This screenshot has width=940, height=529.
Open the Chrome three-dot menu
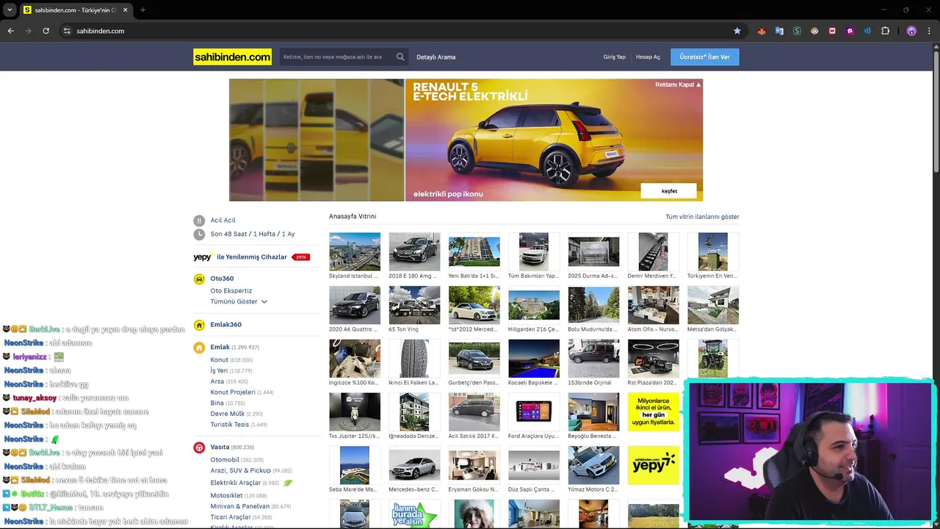click(x=929, y=31)
